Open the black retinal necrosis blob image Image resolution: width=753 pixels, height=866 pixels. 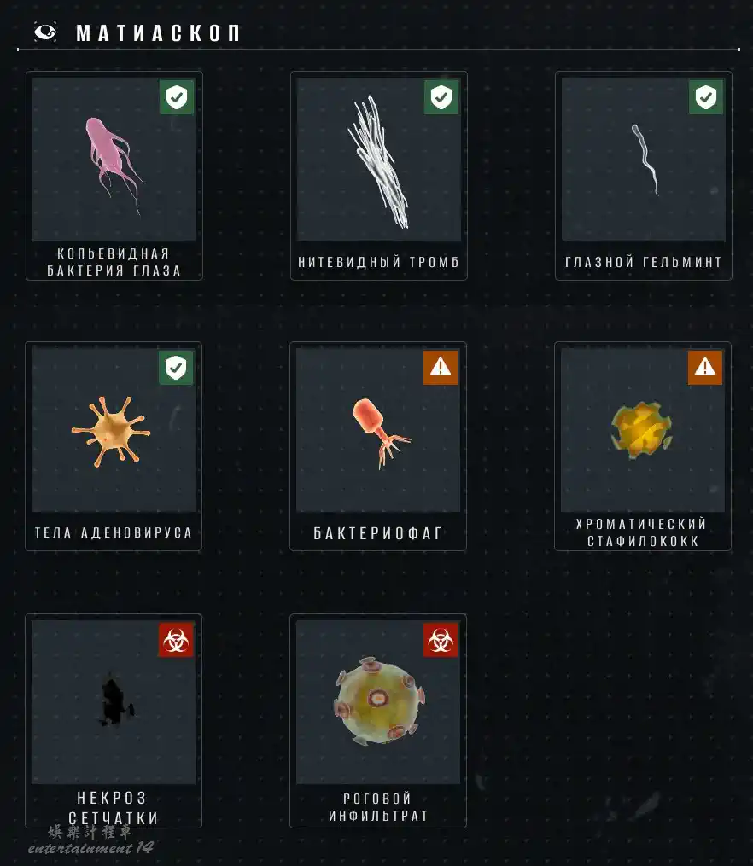tap(116, 700)
